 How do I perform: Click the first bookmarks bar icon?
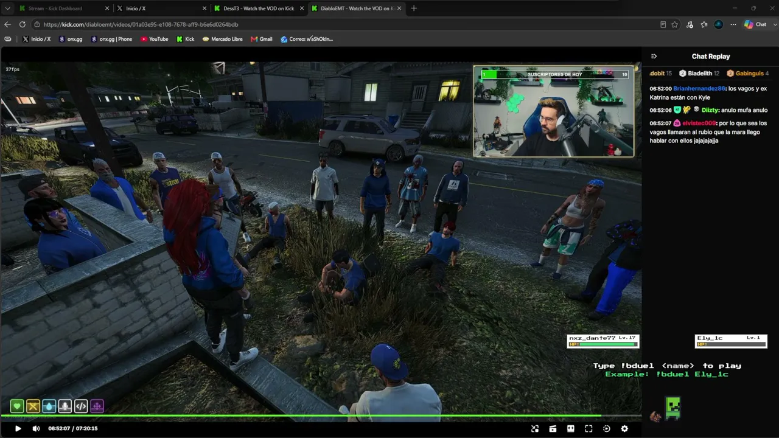click(7, 39)
